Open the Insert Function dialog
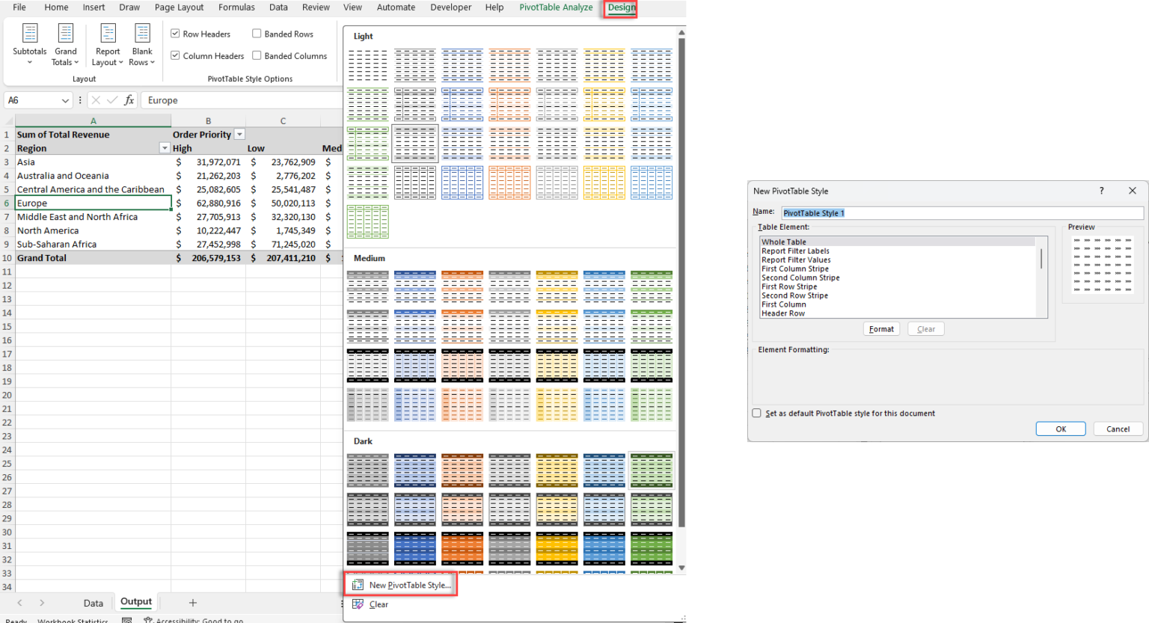 pos(130,99)
